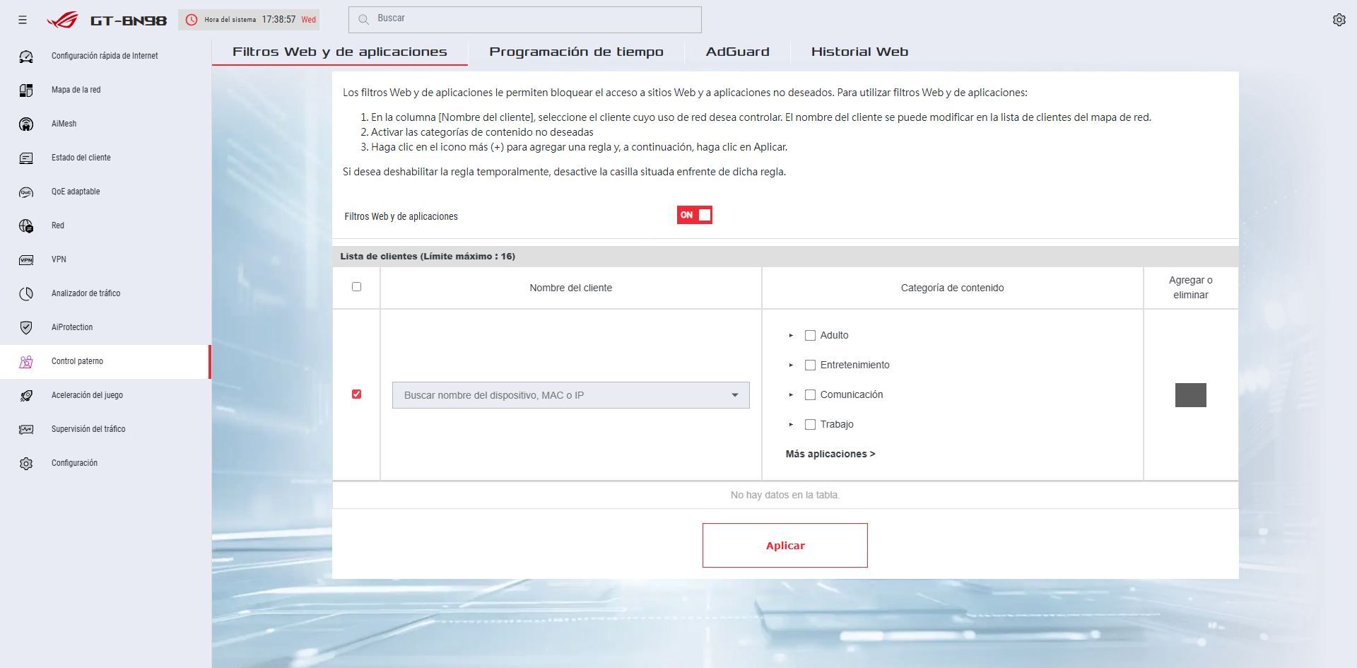Click the hamburger menu icon

(x=23, y=20)
